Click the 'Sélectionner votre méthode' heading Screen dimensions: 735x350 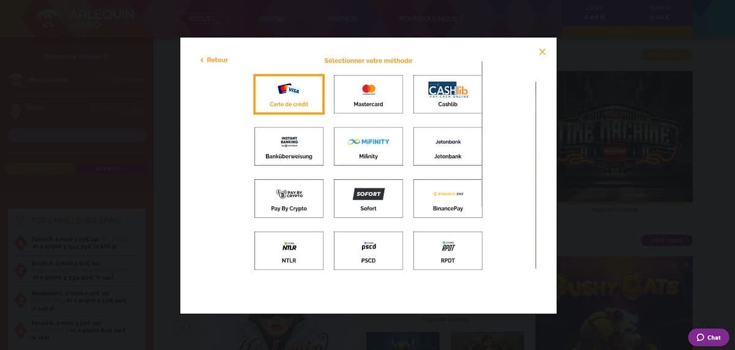tap(368, 61)
